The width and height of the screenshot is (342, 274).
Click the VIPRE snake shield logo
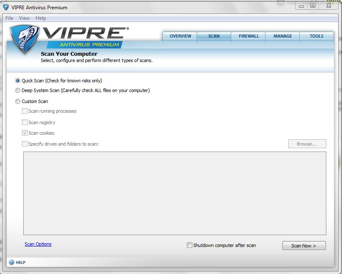pos(25,39)
